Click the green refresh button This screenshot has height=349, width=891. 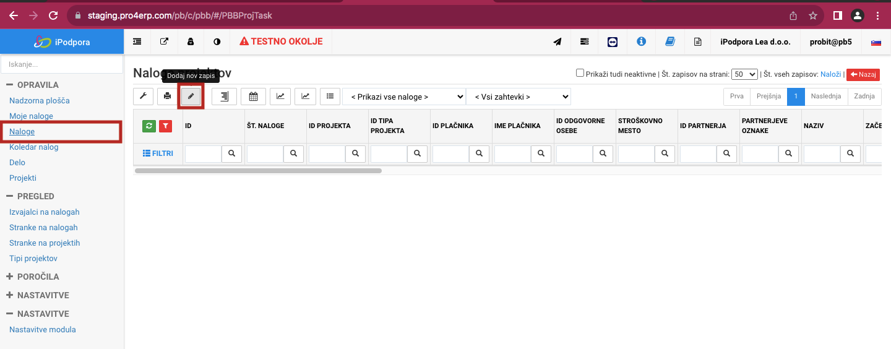click(x=148, y=126)
